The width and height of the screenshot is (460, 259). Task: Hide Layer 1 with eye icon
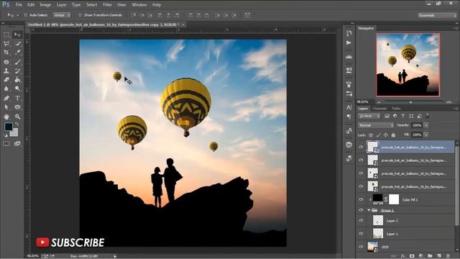click(x=361, y=233)
